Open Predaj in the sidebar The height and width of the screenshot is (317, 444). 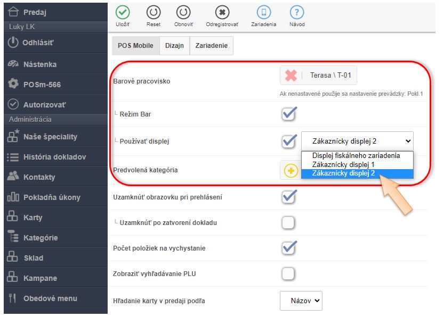pyautogui.click(x=56, y=12)
